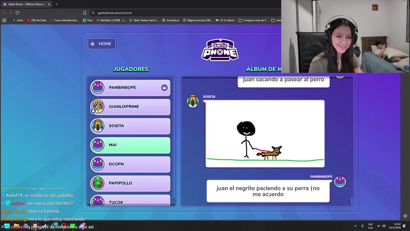Click MAI's purple avatar icon

(x=97, y=145)
